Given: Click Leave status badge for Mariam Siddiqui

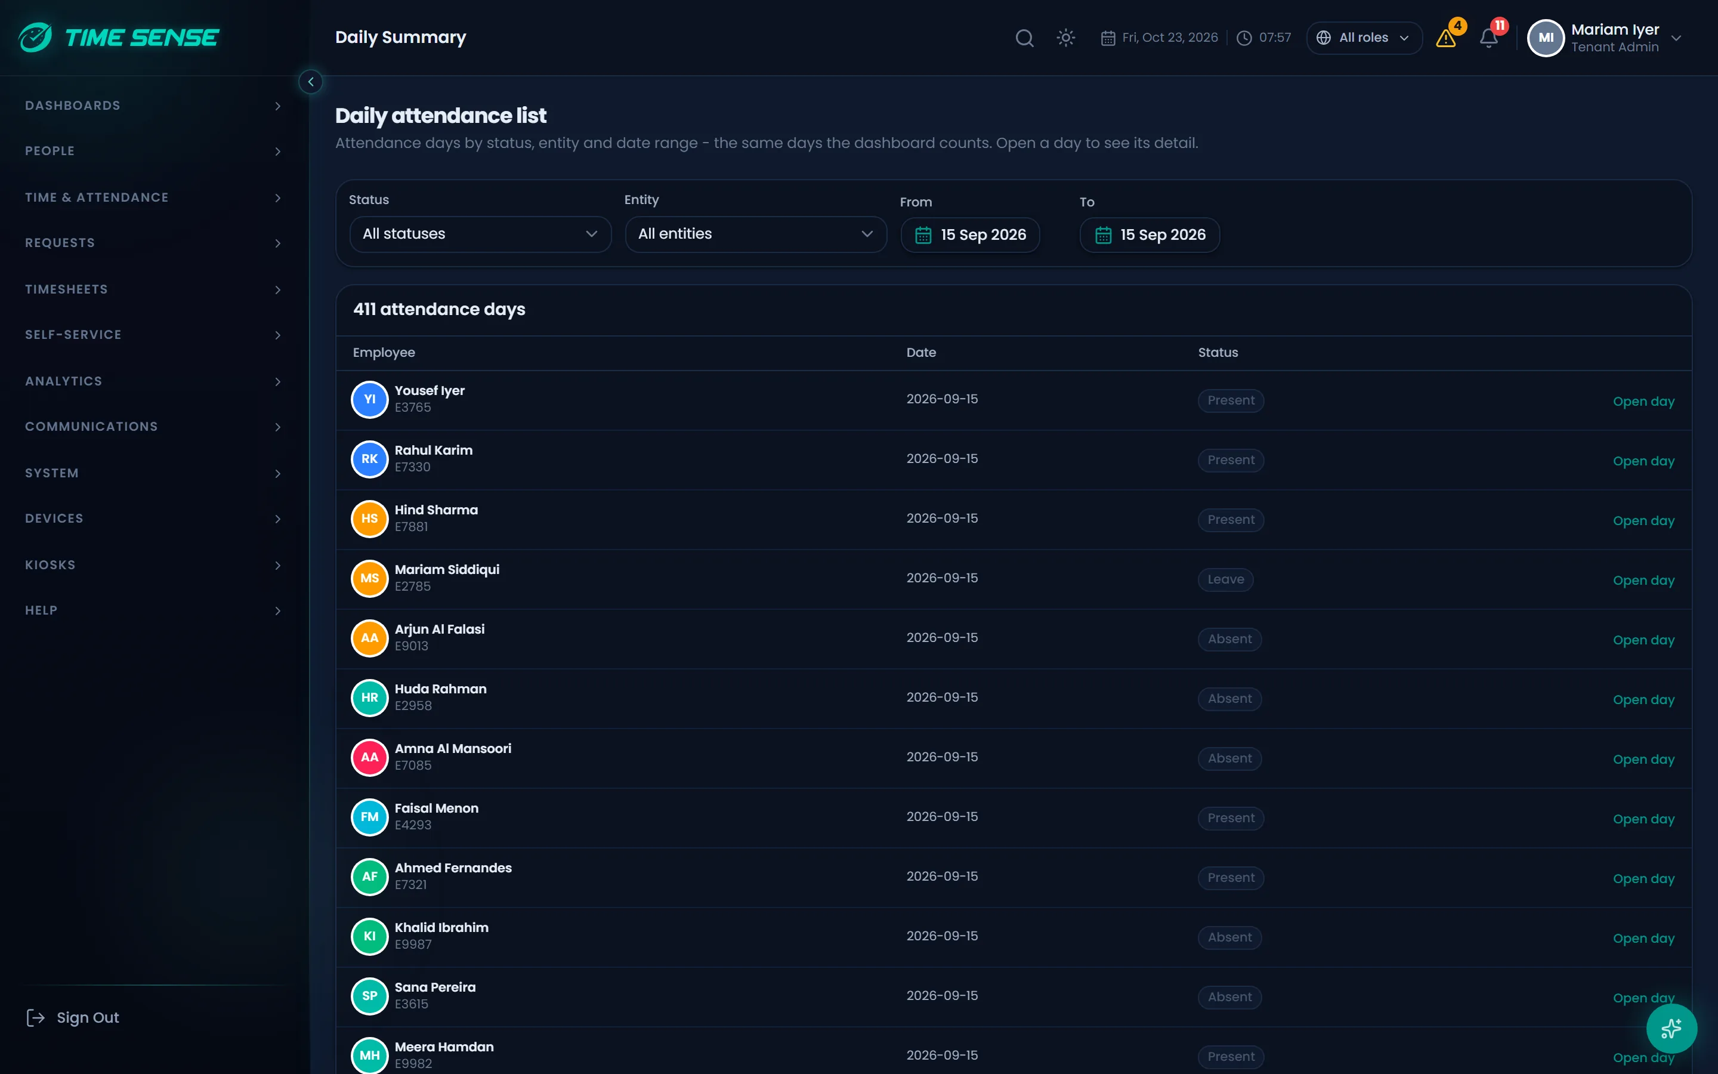Looking at the screenshot, I should click(1225, 579).
